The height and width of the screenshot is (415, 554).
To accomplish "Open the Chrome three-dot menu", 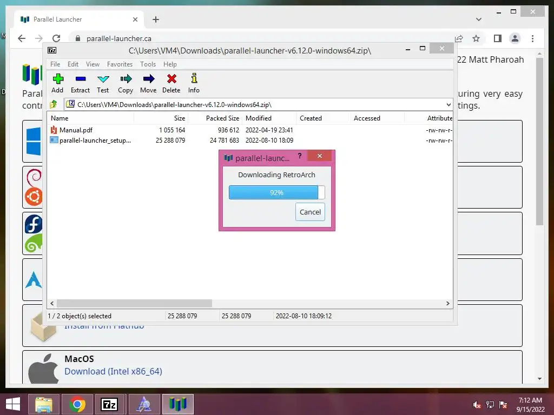I will pyautogui.click(x=532, y=38).
